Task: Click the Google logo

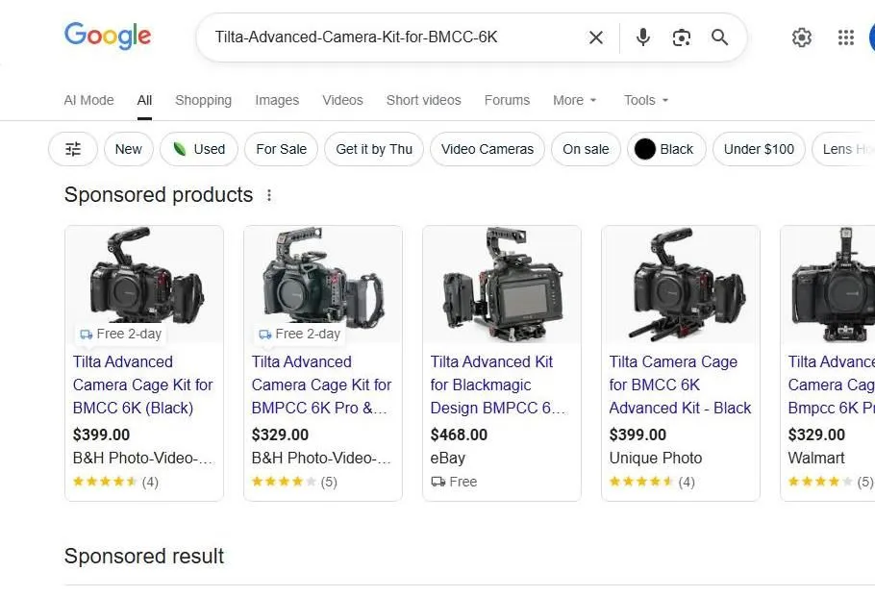Action: point(108,37)
